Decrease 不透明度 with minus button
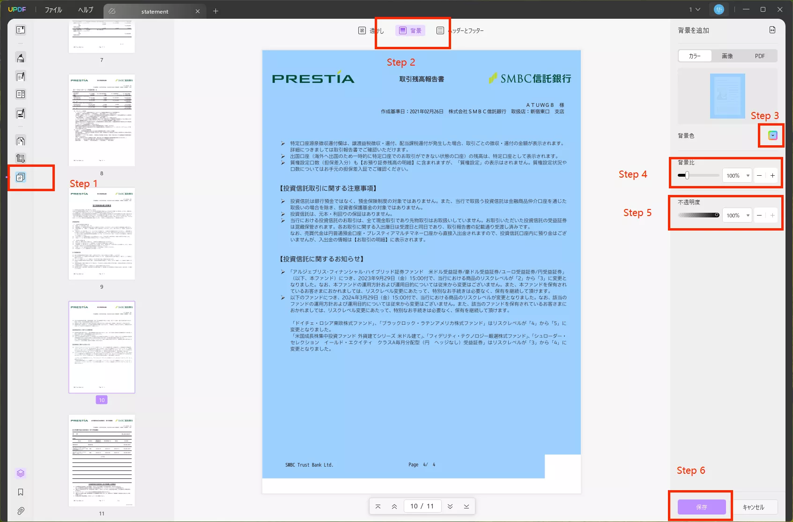The image size is (793, 522). point(759,216)
